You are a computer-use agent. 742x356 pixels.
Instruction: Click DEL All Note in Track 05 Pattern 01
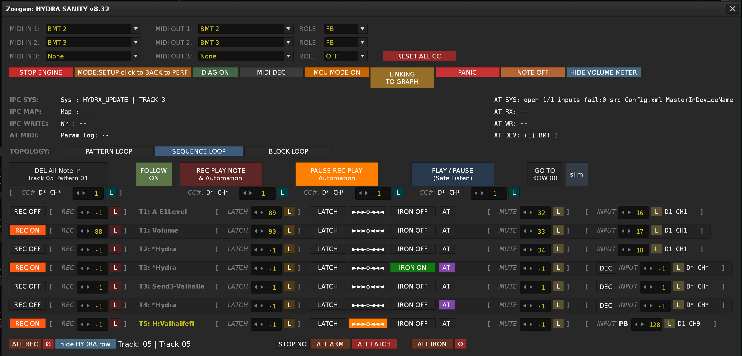click(x=58, y=174)
